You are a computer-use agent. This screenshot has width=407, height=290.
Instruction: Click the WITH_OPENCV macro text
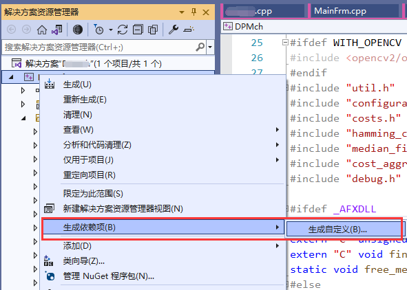pos(367,43)
